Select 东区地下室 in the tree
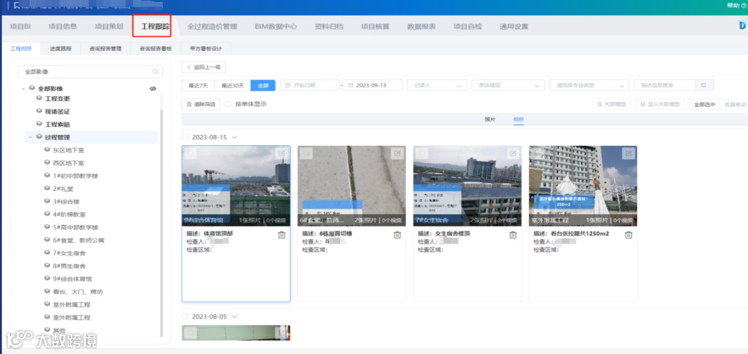The image size is (748, 354). point(68,150)
